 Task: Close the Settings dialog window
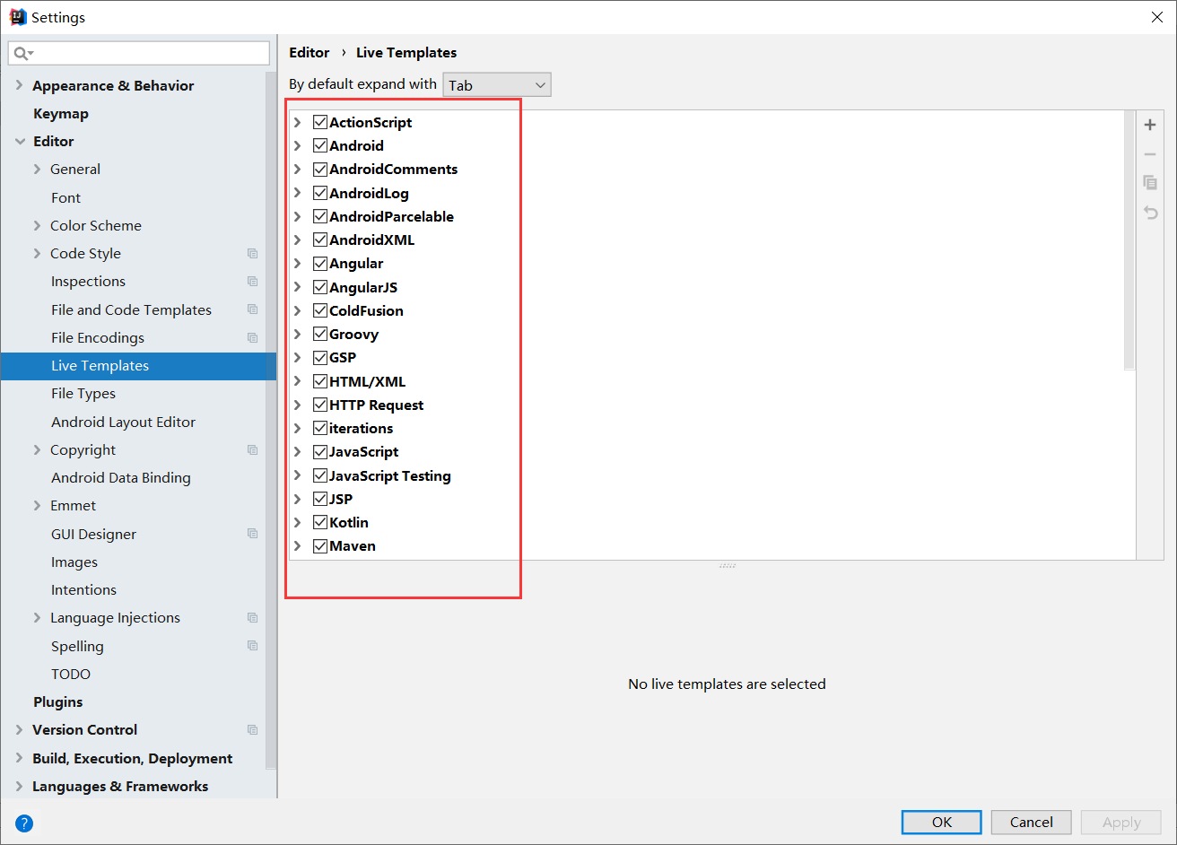coord(1156,17)
